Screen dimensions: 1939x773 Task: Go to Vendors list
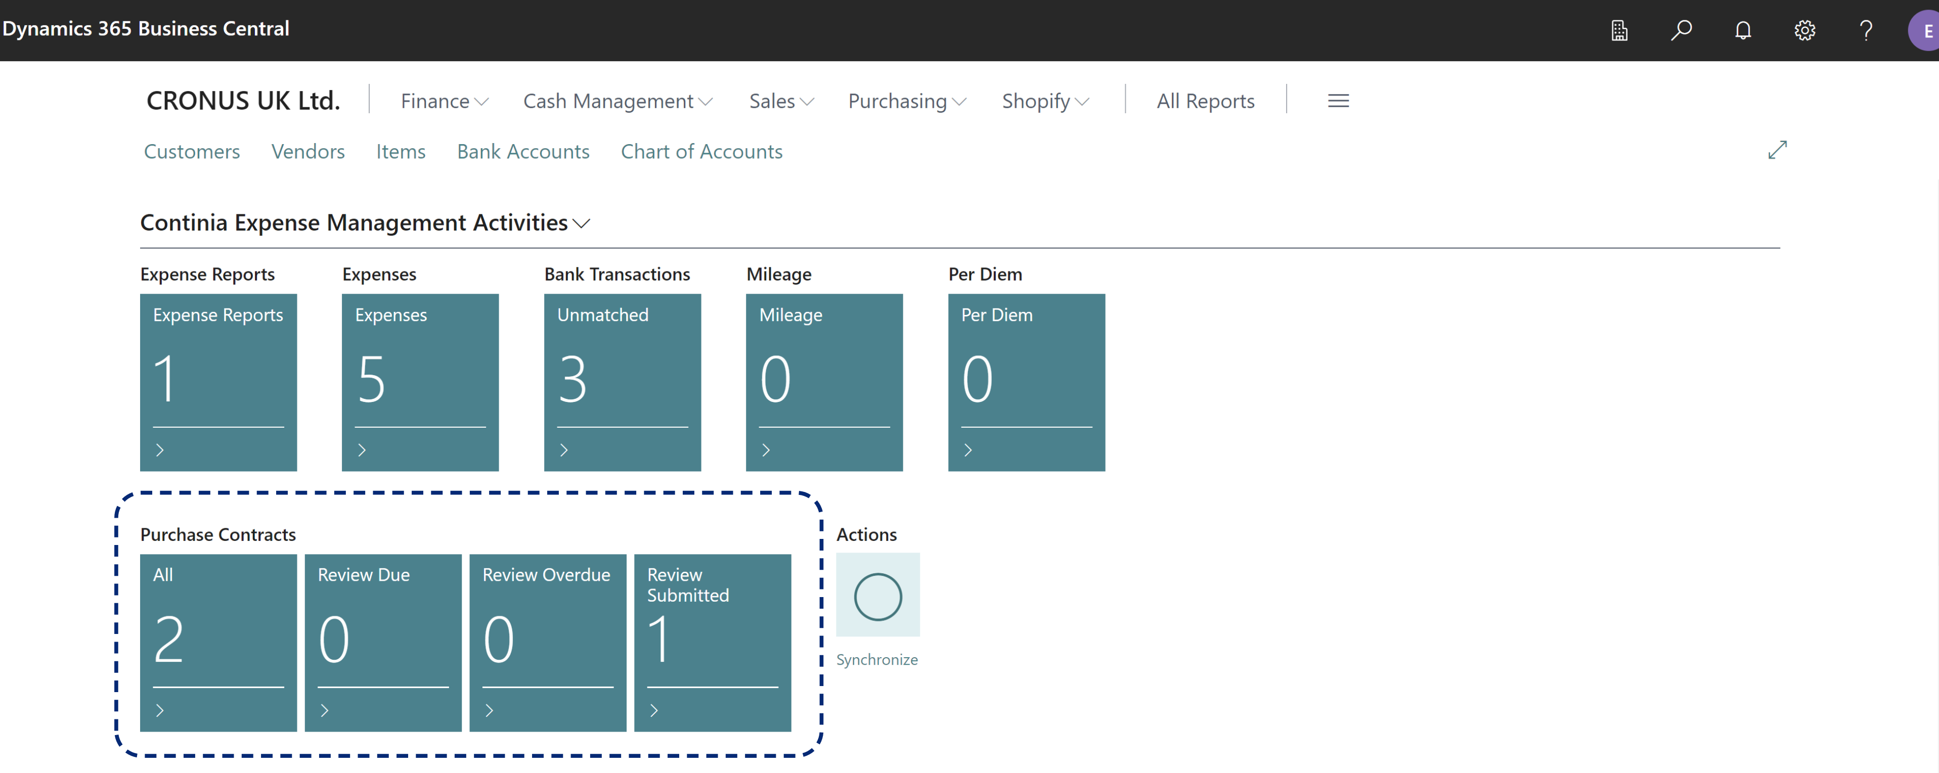click(308, 151)
